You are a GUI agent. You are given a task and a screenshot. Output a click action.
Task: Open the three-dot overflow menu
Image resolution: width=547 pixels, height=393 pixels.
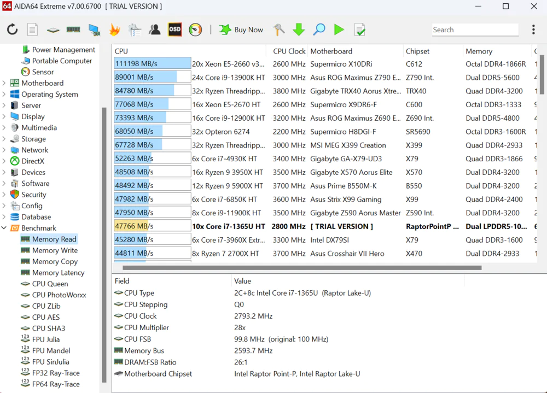533,30
